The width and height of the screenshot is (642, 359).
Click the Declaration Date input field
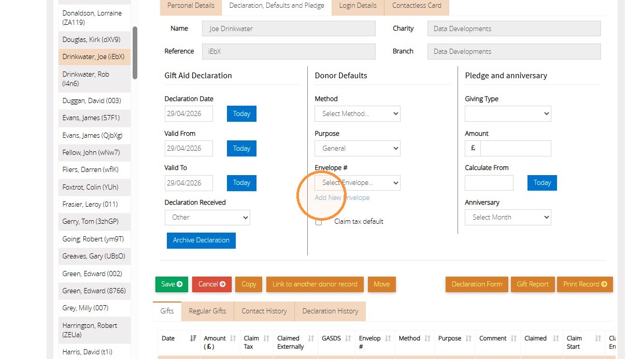pyautogui.click(x=189, y=113)
